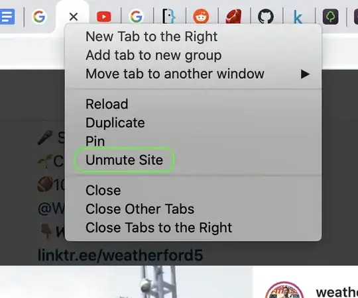Open the blue k icon tab
This screenshot has width=358, height=298.
[298, 17]
